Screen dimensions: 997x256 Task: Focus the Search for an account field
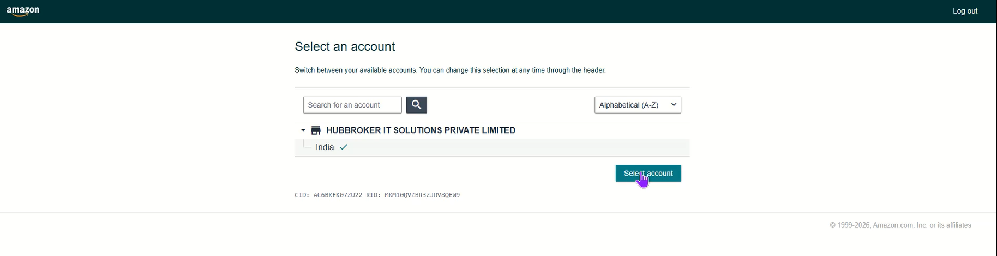pos(352,105)
